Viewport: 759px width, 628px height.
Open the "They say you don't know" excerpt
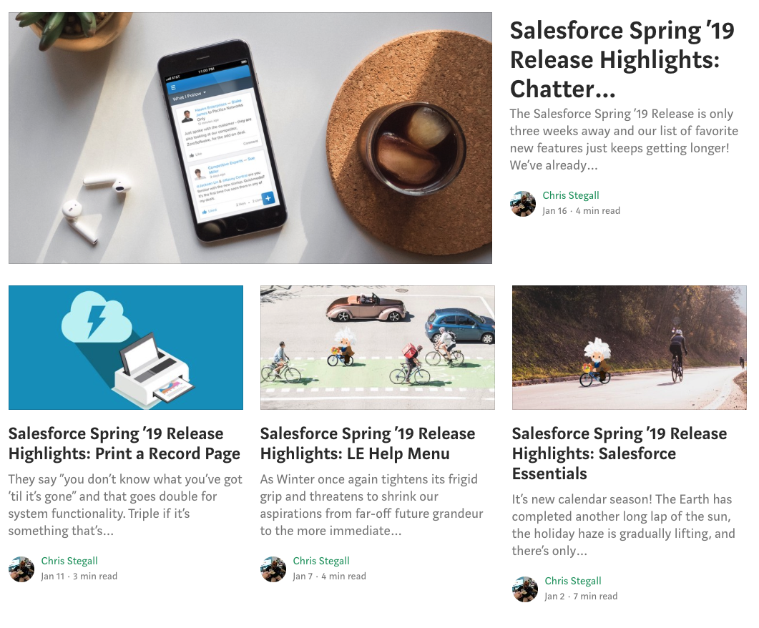tap(125, 505)
